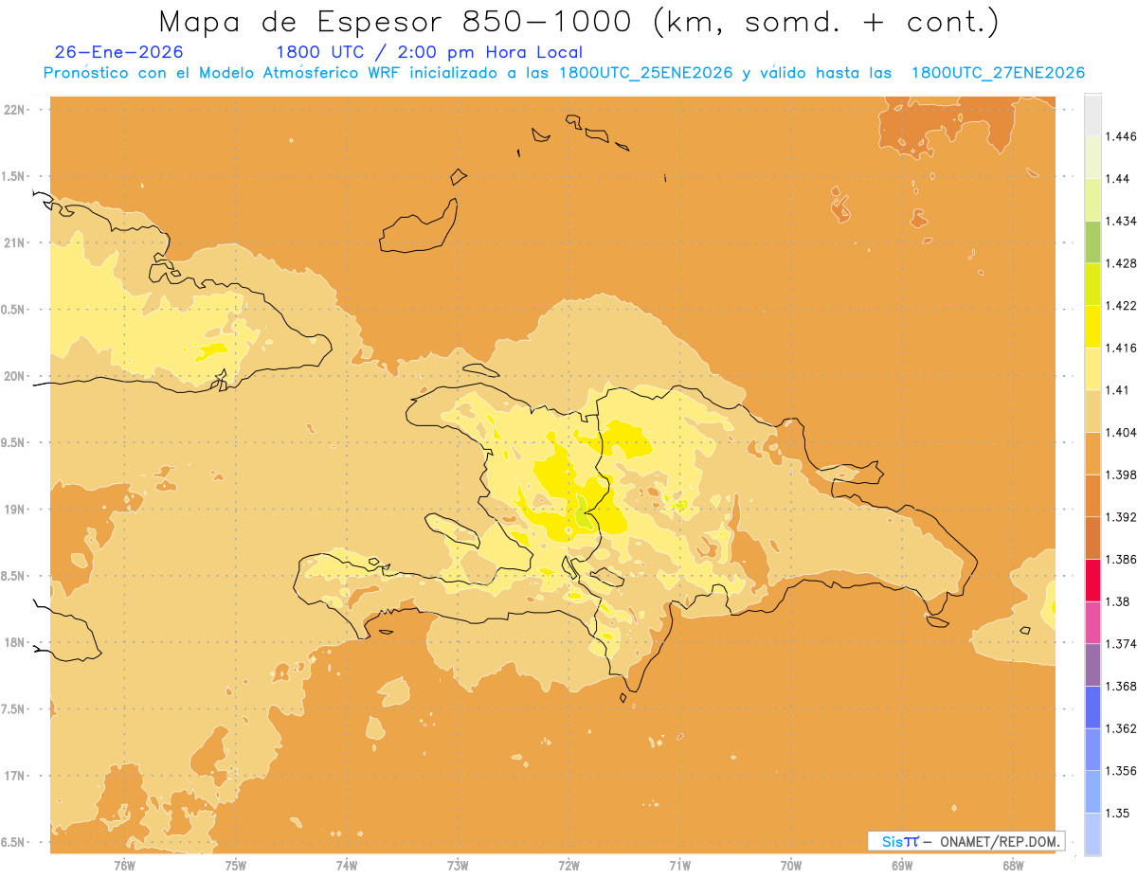Pick the bright yellow swatch between 1.416 and 1.422
Image resolution: width=1137 pixels, height=878 pixels.
tap(1092, 326)
